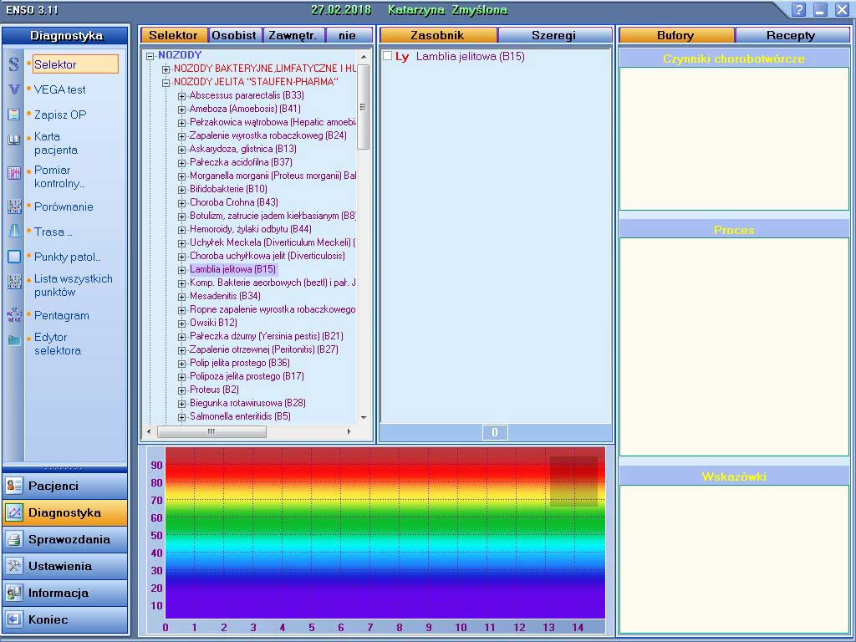The width and height of the screenshot is (856, 642).
Task: Switch to the Osobist tab
Action: (235, 35)
